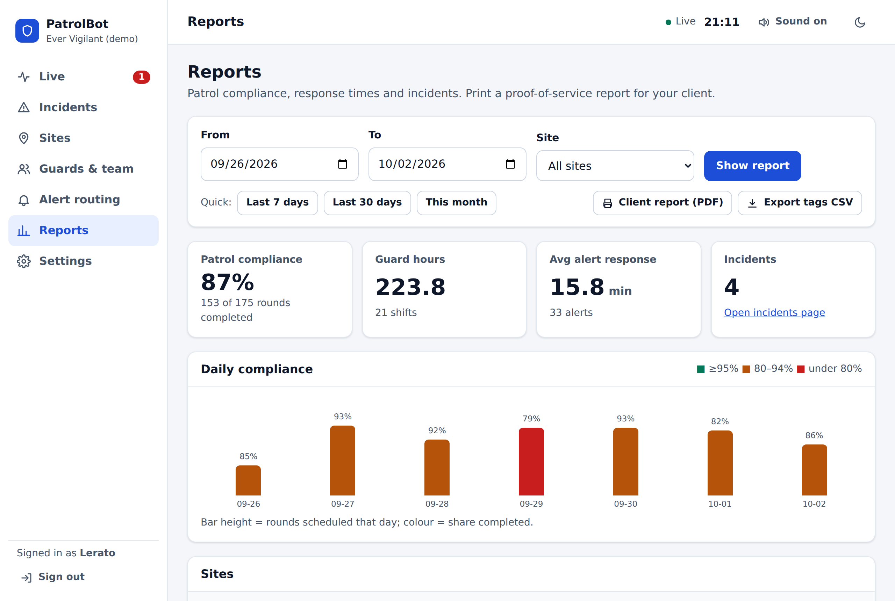
Task: Click the "33 alerts" text
Action: [x=571, y=313]
